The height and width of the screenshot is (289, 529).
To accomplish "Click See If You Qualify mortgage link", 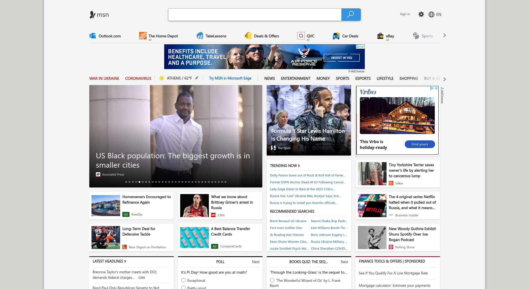I will [393, 273].
